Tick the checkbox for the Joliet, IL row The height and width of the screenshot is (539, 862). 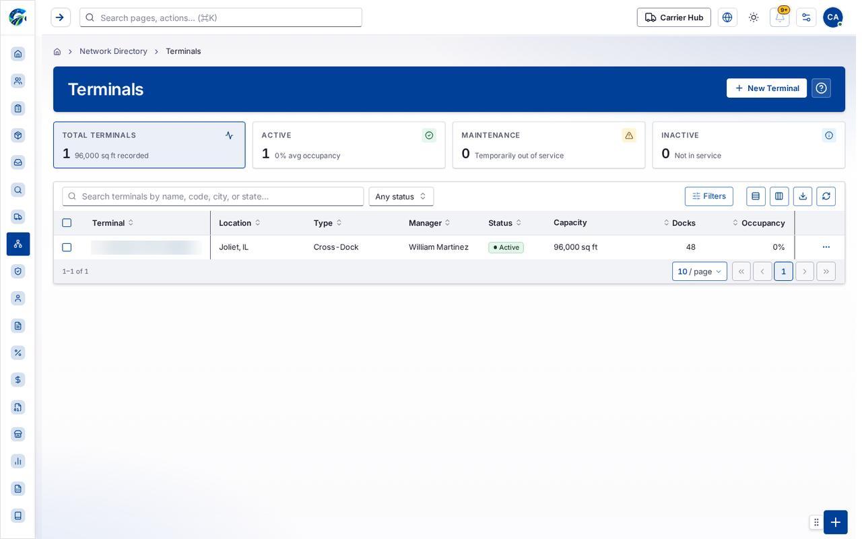[x=67, y=247]
